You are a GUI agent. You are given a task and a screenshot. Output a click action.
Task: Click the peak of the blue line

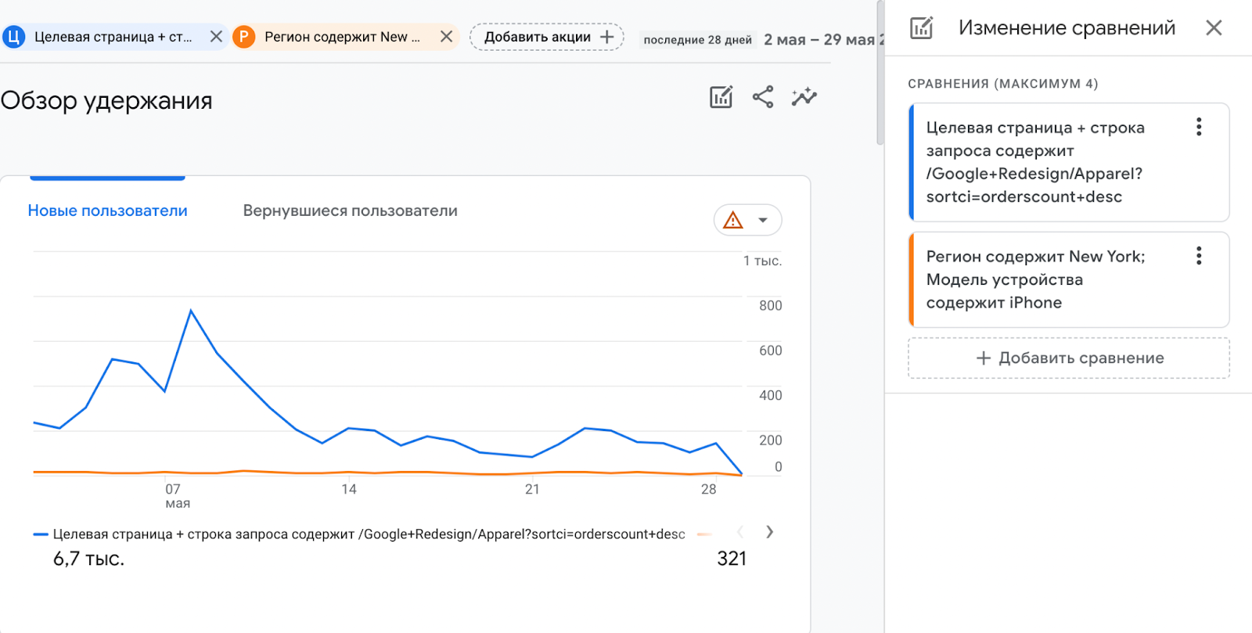point(191,311)
